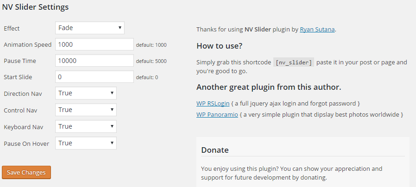This screenshot has height=187, width=416.
Task: Click the Donate section heading
Action: tap(215, 150)
